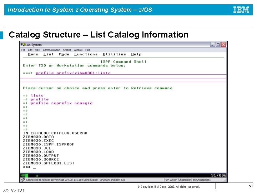This screenshot has width=257, height=193.
Task: Open the Edit menu
Action: click(x=30, y=50)
